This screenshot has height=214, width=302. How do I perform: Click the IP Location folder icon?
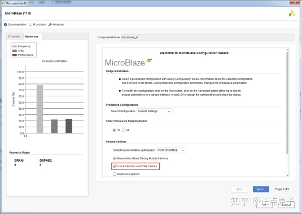(x=30, y=25)
